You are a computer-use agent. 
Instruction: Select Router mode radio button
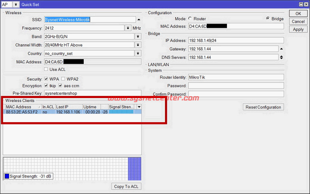(x=190, y=18)
